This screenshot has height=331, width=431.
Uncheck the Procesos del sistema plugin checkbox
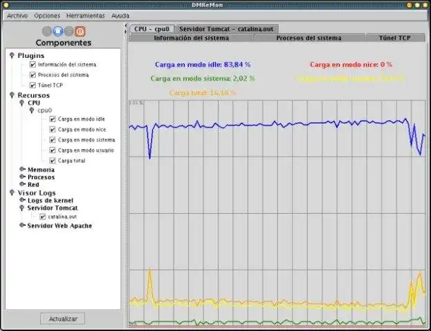[32, 75]
